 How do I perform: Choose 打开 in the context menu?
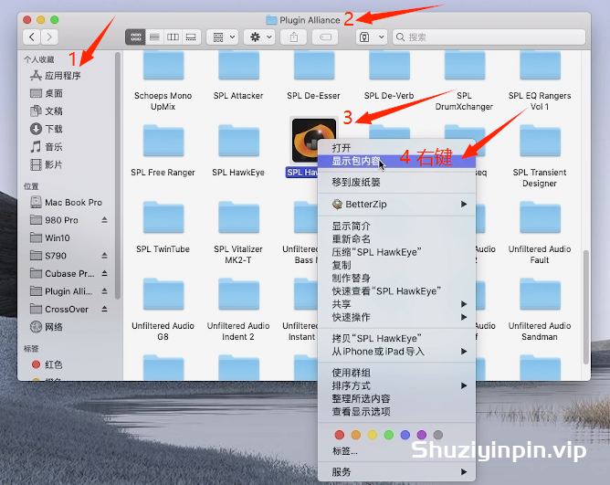point(397,148)
